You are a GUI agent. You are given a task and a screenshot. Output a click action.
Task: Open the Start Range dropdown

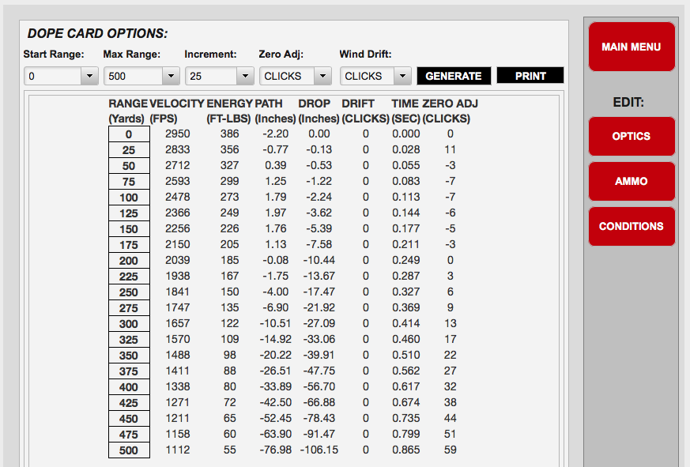pyautogui.click(x=60, y=76)
